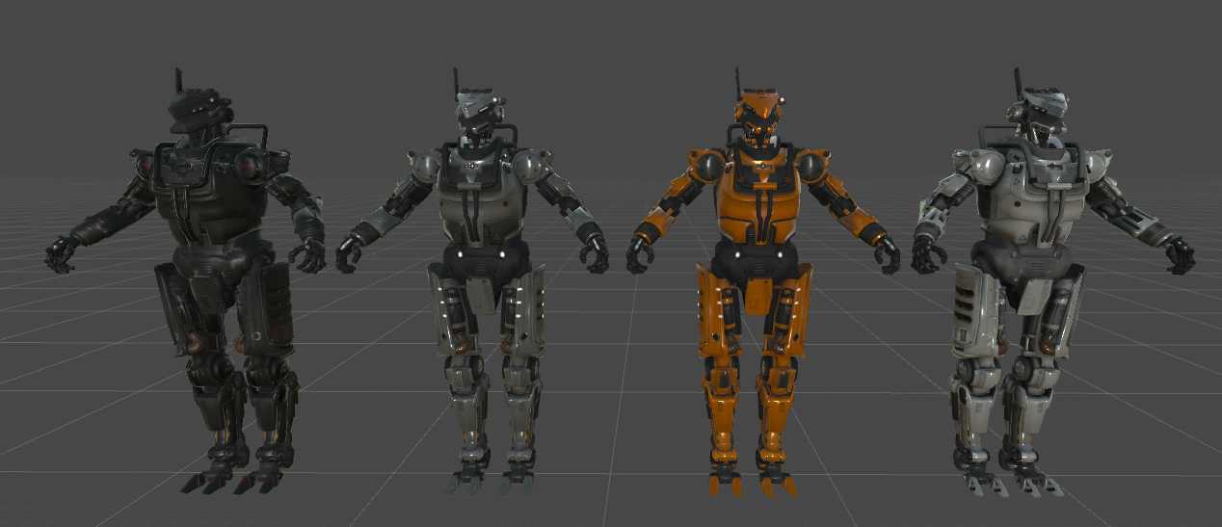
Task: Click the gray robot's head
Action: [x=479, y=116]
